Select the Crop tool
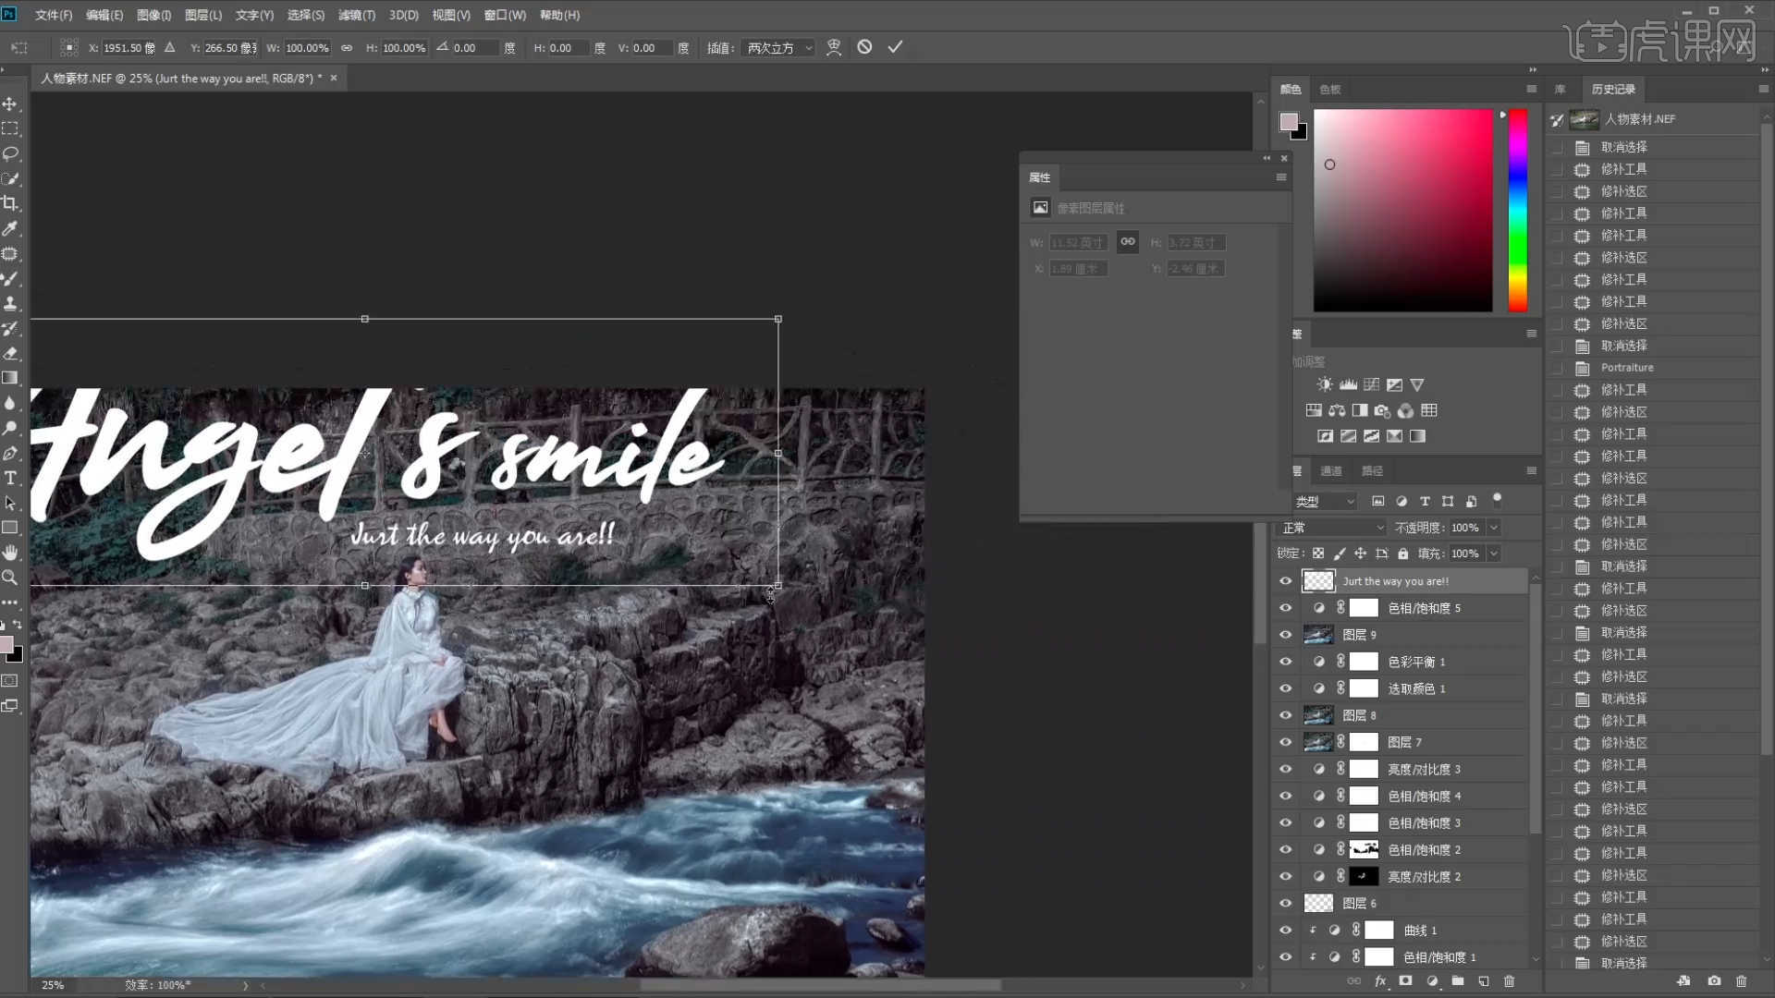The width and height of the screenshot is (1775, 998). tap(11, 204)
